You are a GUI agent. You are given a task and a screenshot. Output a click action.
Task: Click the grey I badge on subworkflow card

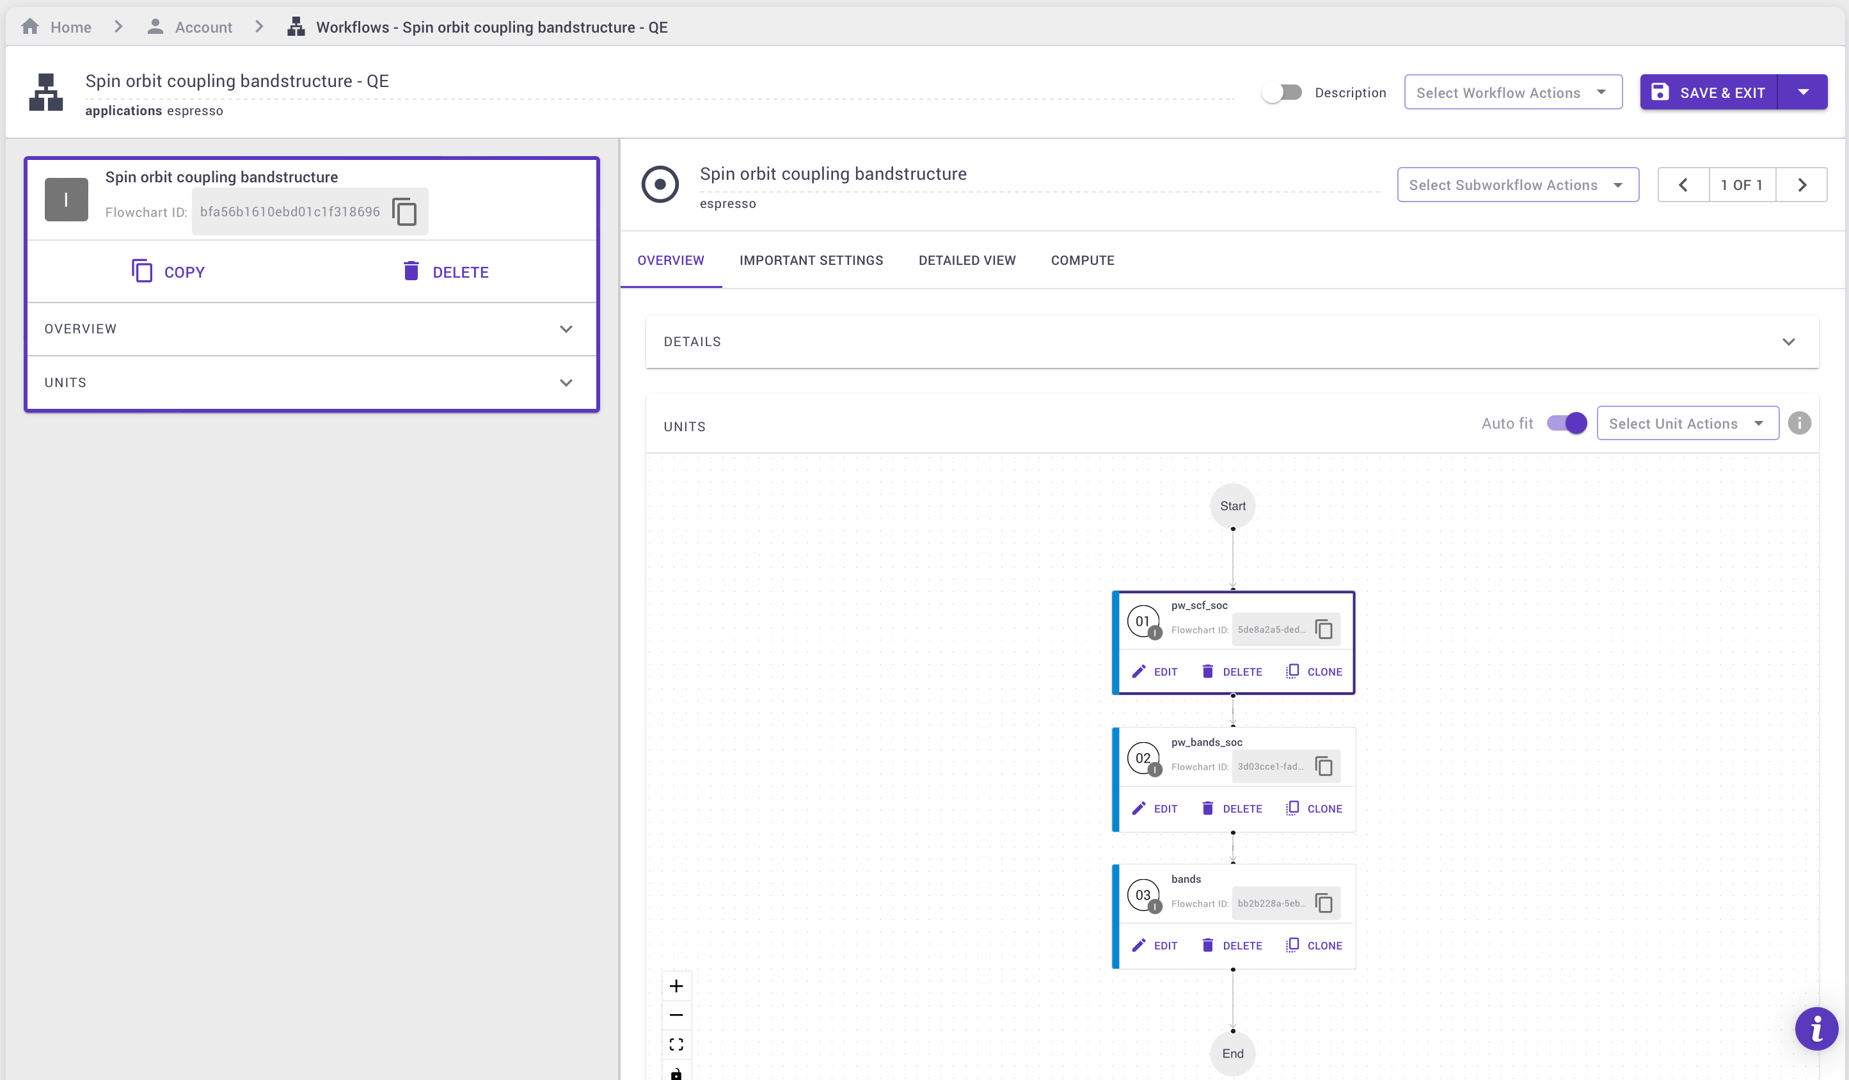pyautogui.click(x=66, y=200)
